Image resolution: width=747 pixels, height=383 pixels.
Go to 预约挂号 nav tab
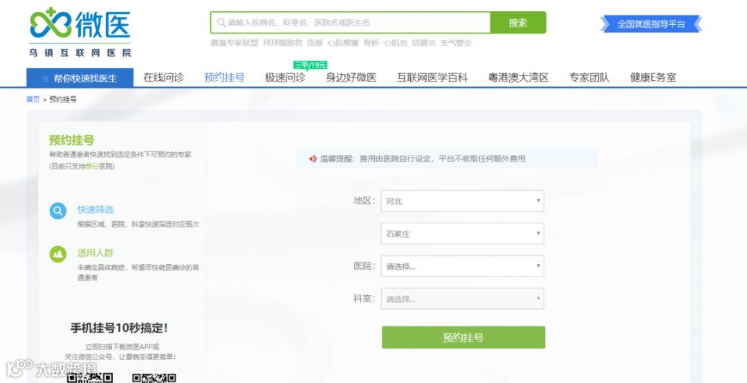224,77
